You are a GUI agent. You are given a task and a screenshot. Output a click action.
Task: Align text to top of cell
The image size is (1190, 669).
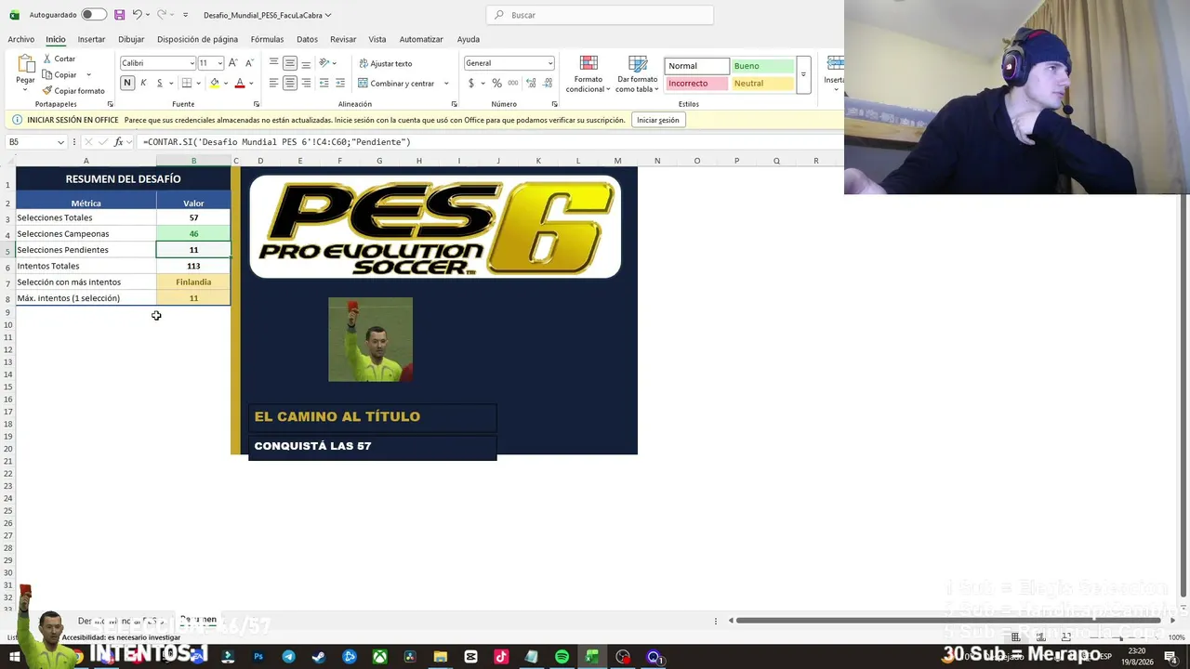click(x=273, y=63)
